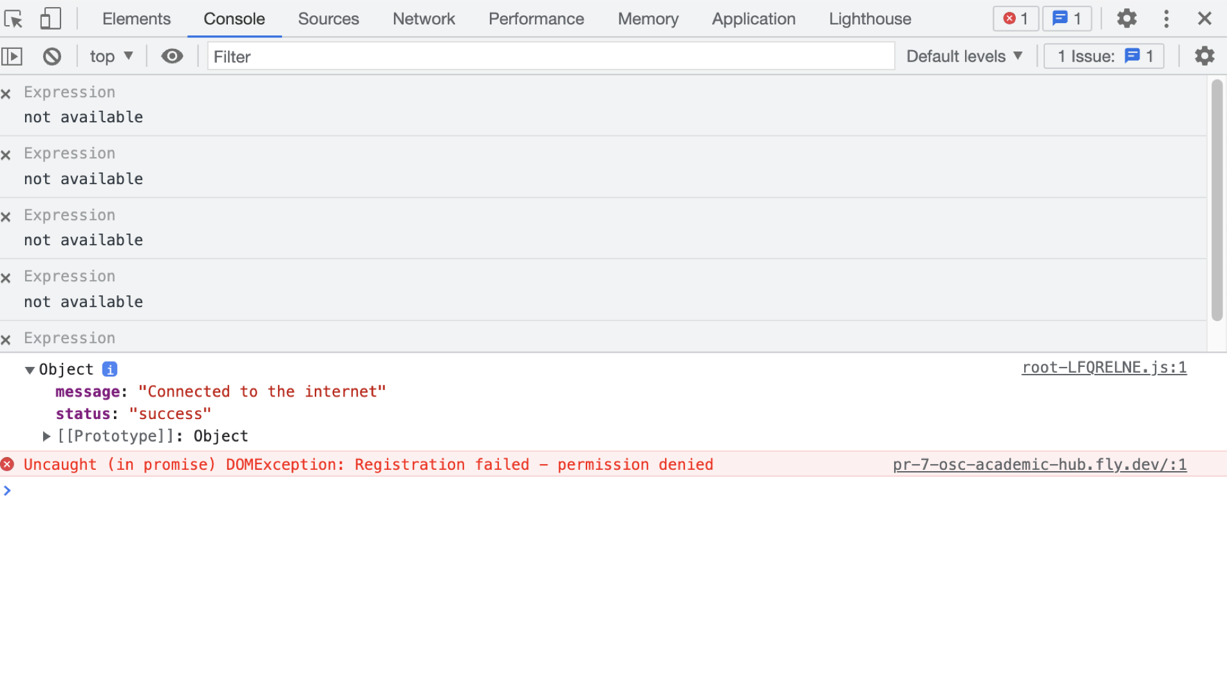Type in the console Filter field
Viewport: 1227px width, 699px height.
pos(550,57)
